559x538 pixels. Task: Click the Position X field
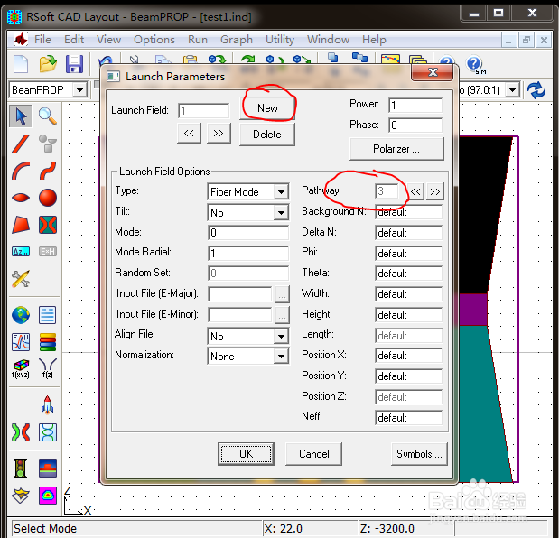pos(408,356)
